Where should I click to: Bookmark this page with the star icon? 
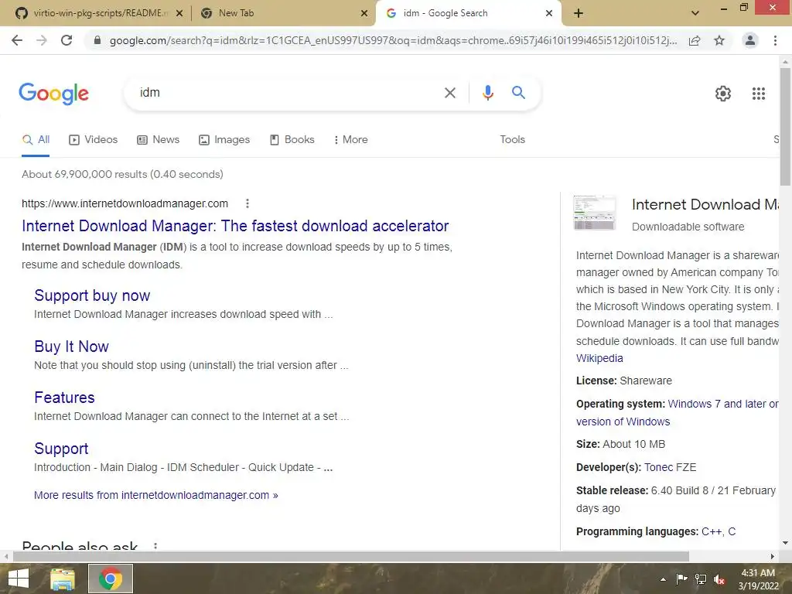point(719,40)
